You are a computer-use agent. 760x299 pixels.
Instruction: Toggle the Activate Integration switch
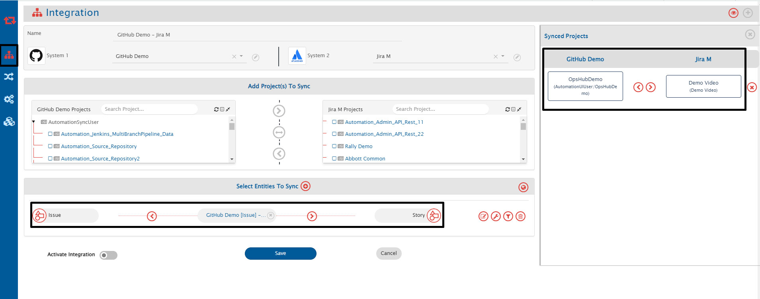tap(108, 255)
